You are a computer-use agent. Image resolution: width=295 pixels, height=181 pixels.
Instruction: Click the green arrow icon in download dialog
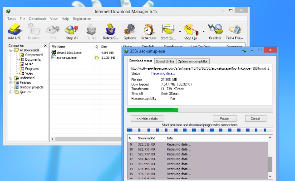pos(244,51)
